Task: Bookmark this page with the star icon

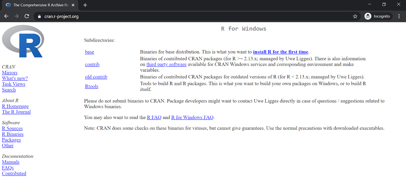Action: coord(355,16)
